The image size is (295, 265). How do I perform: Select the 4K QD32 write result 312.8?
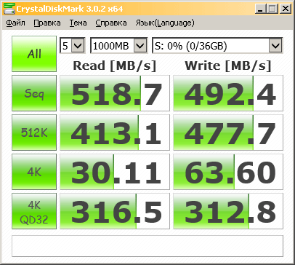tap(228, 211)
